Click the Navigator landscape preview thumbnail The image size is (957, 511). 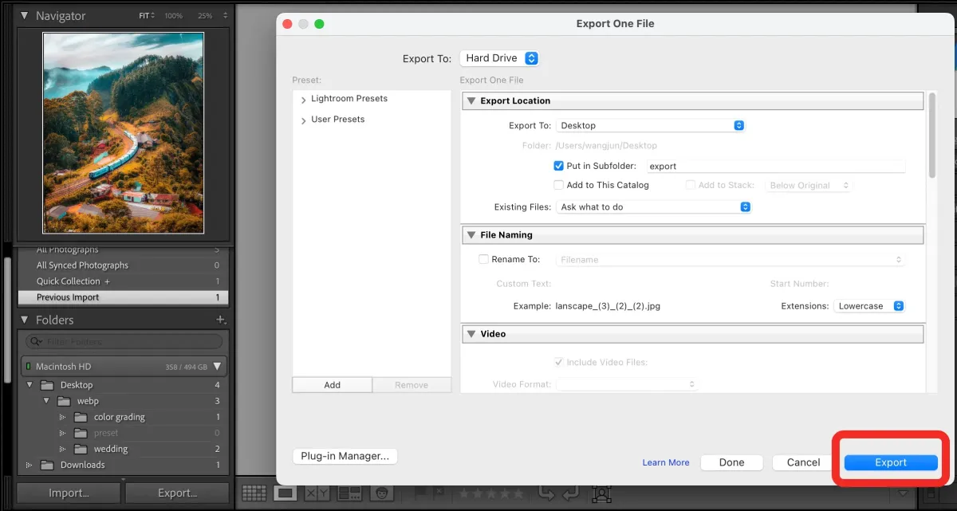(123, 132)
